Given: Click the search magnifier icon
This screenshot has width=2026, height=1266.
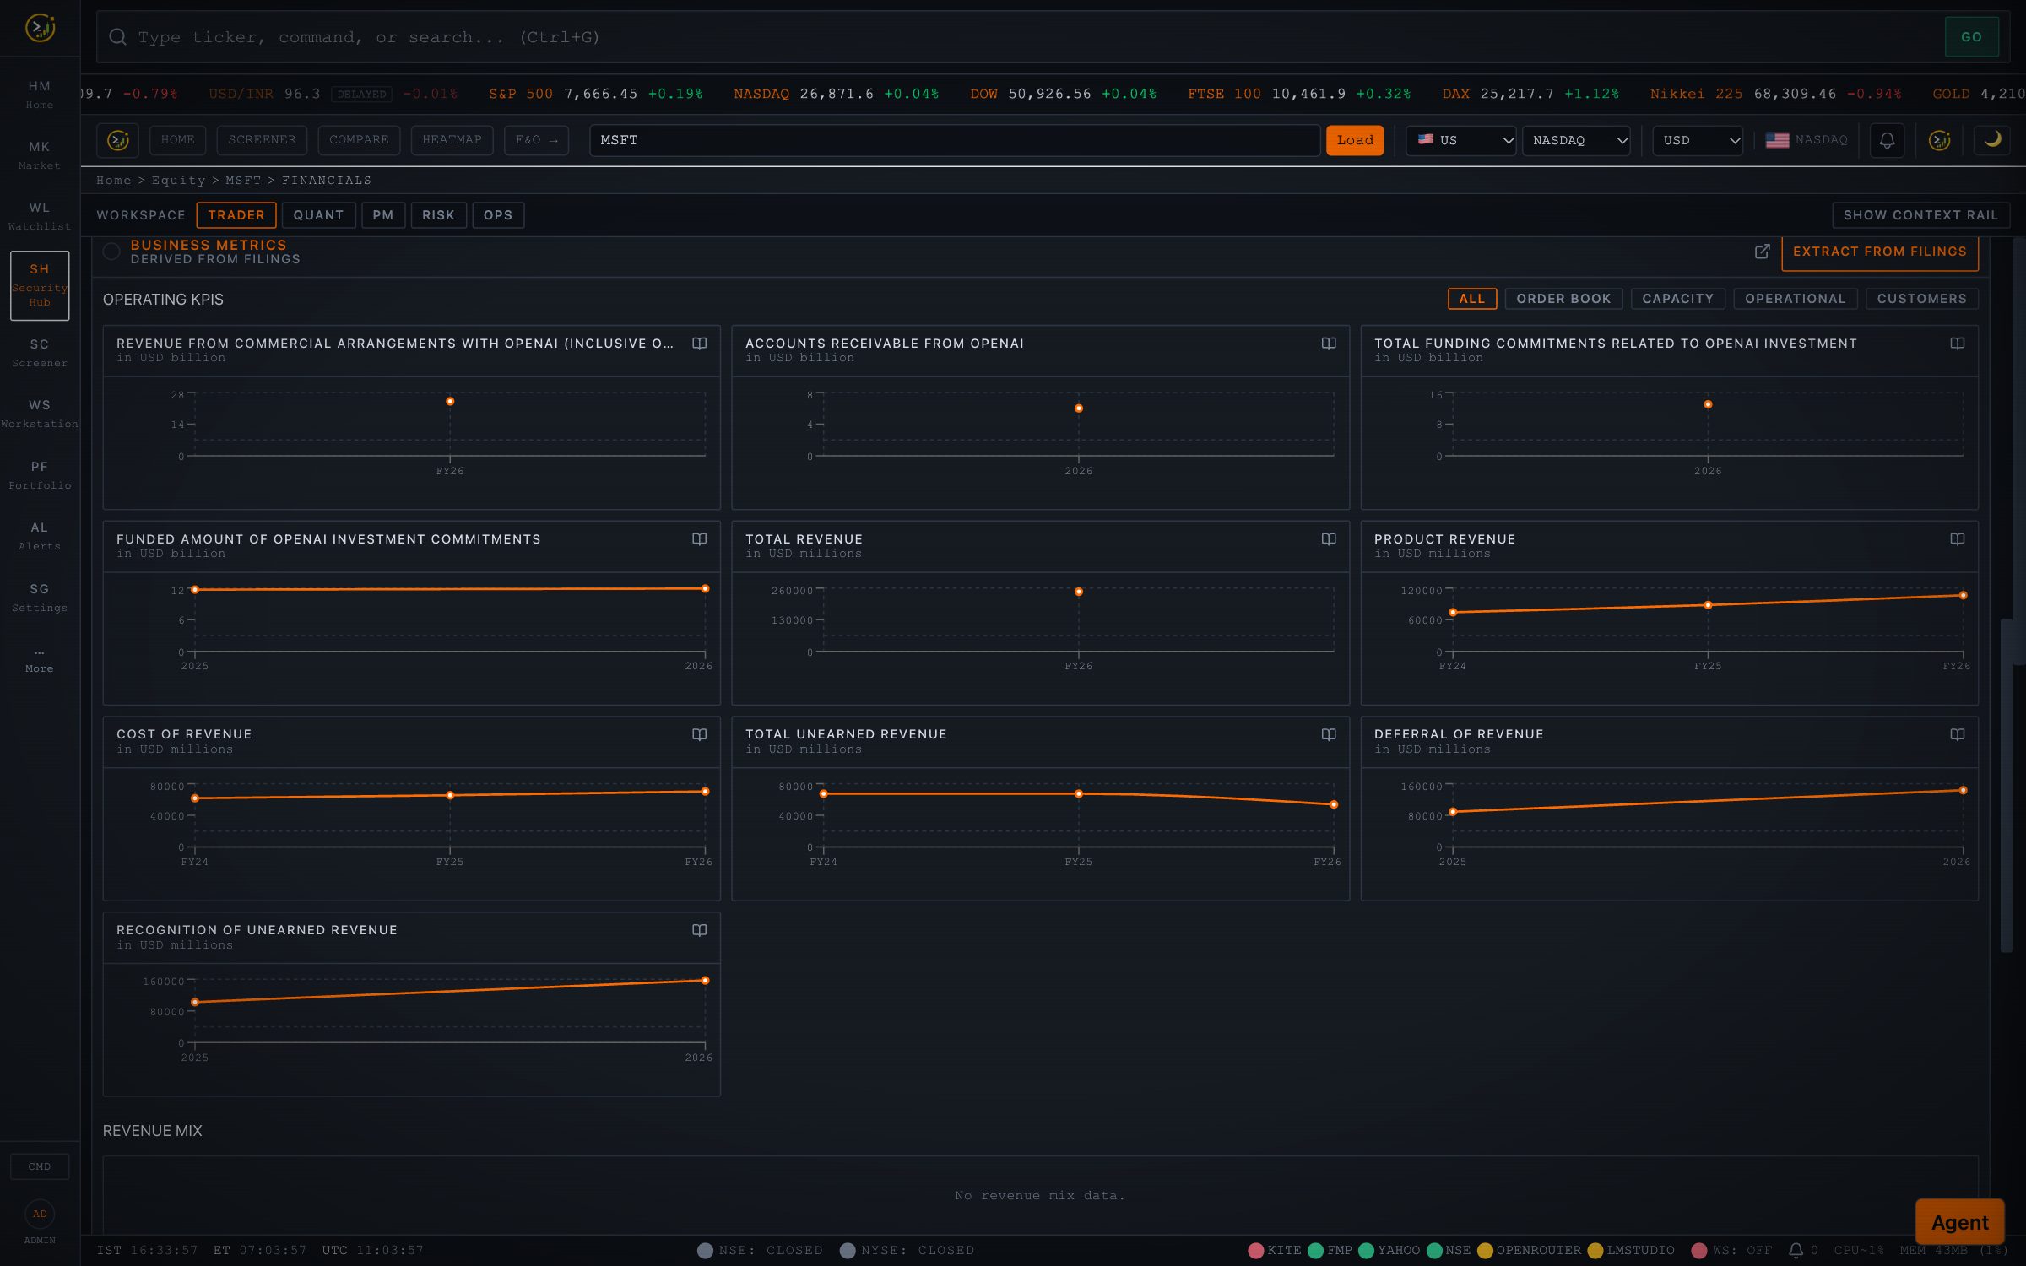Looking at the screenshot, I should pos(118,37).
